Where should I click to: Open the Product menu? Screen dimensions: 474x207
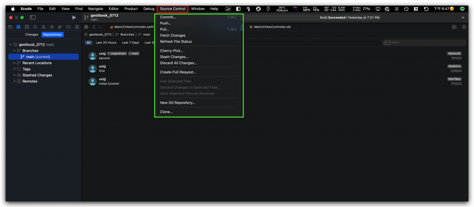click(x=131, y=9)
